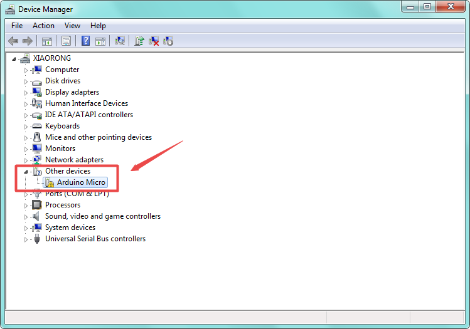Click the Forward arrow toolbar button
Viewport: 470px width, 329px height.
click(28, 41)
